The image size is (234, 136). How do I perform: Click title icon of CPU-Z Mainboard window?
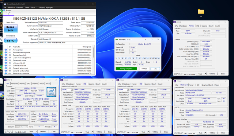pyautogui.click(x=175, y=81)
